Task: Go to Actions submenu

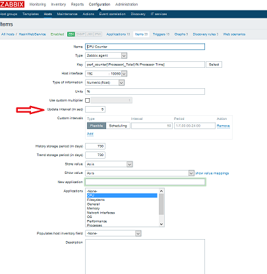Action: pyautogui.click(x=88, y=14)
